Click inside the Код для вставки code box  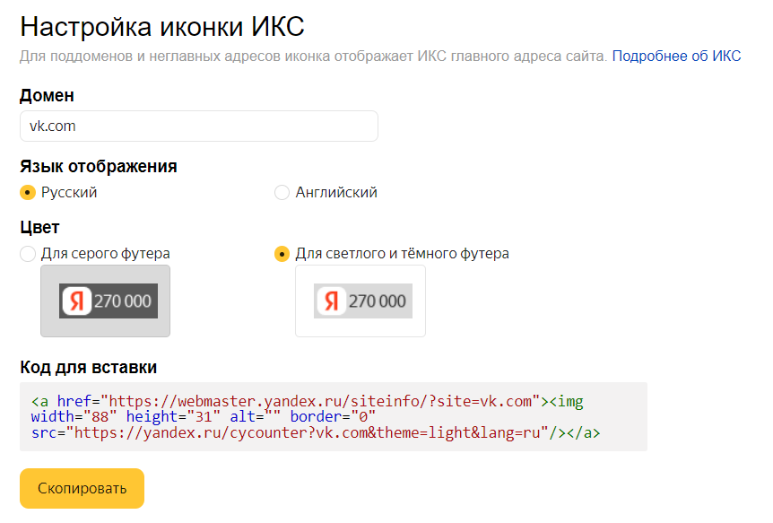pos(334,416)
